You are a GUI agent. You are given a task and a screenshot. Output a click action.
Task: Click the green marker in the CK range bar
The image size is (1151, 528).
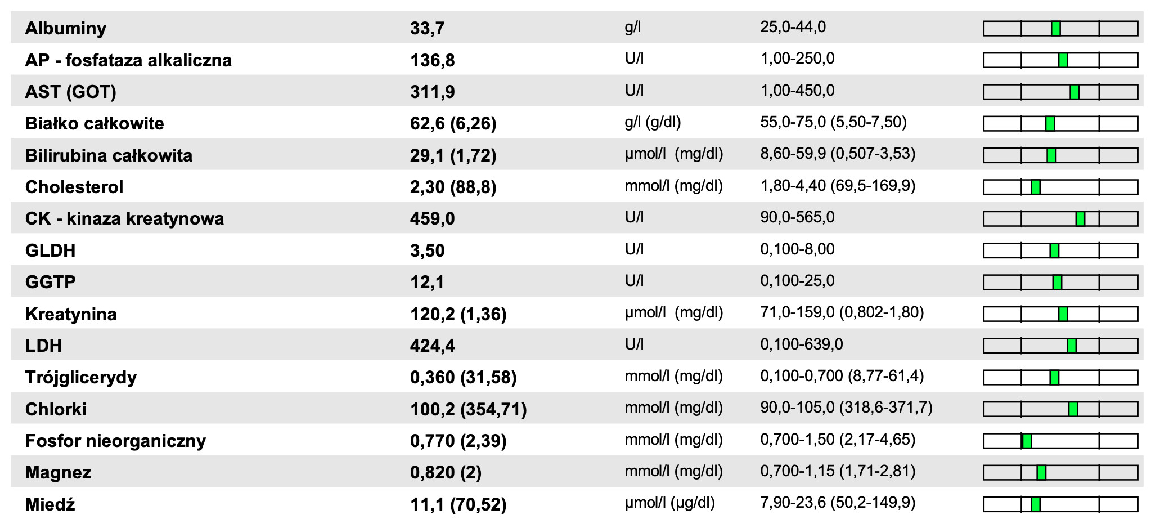coord(1080,219)
